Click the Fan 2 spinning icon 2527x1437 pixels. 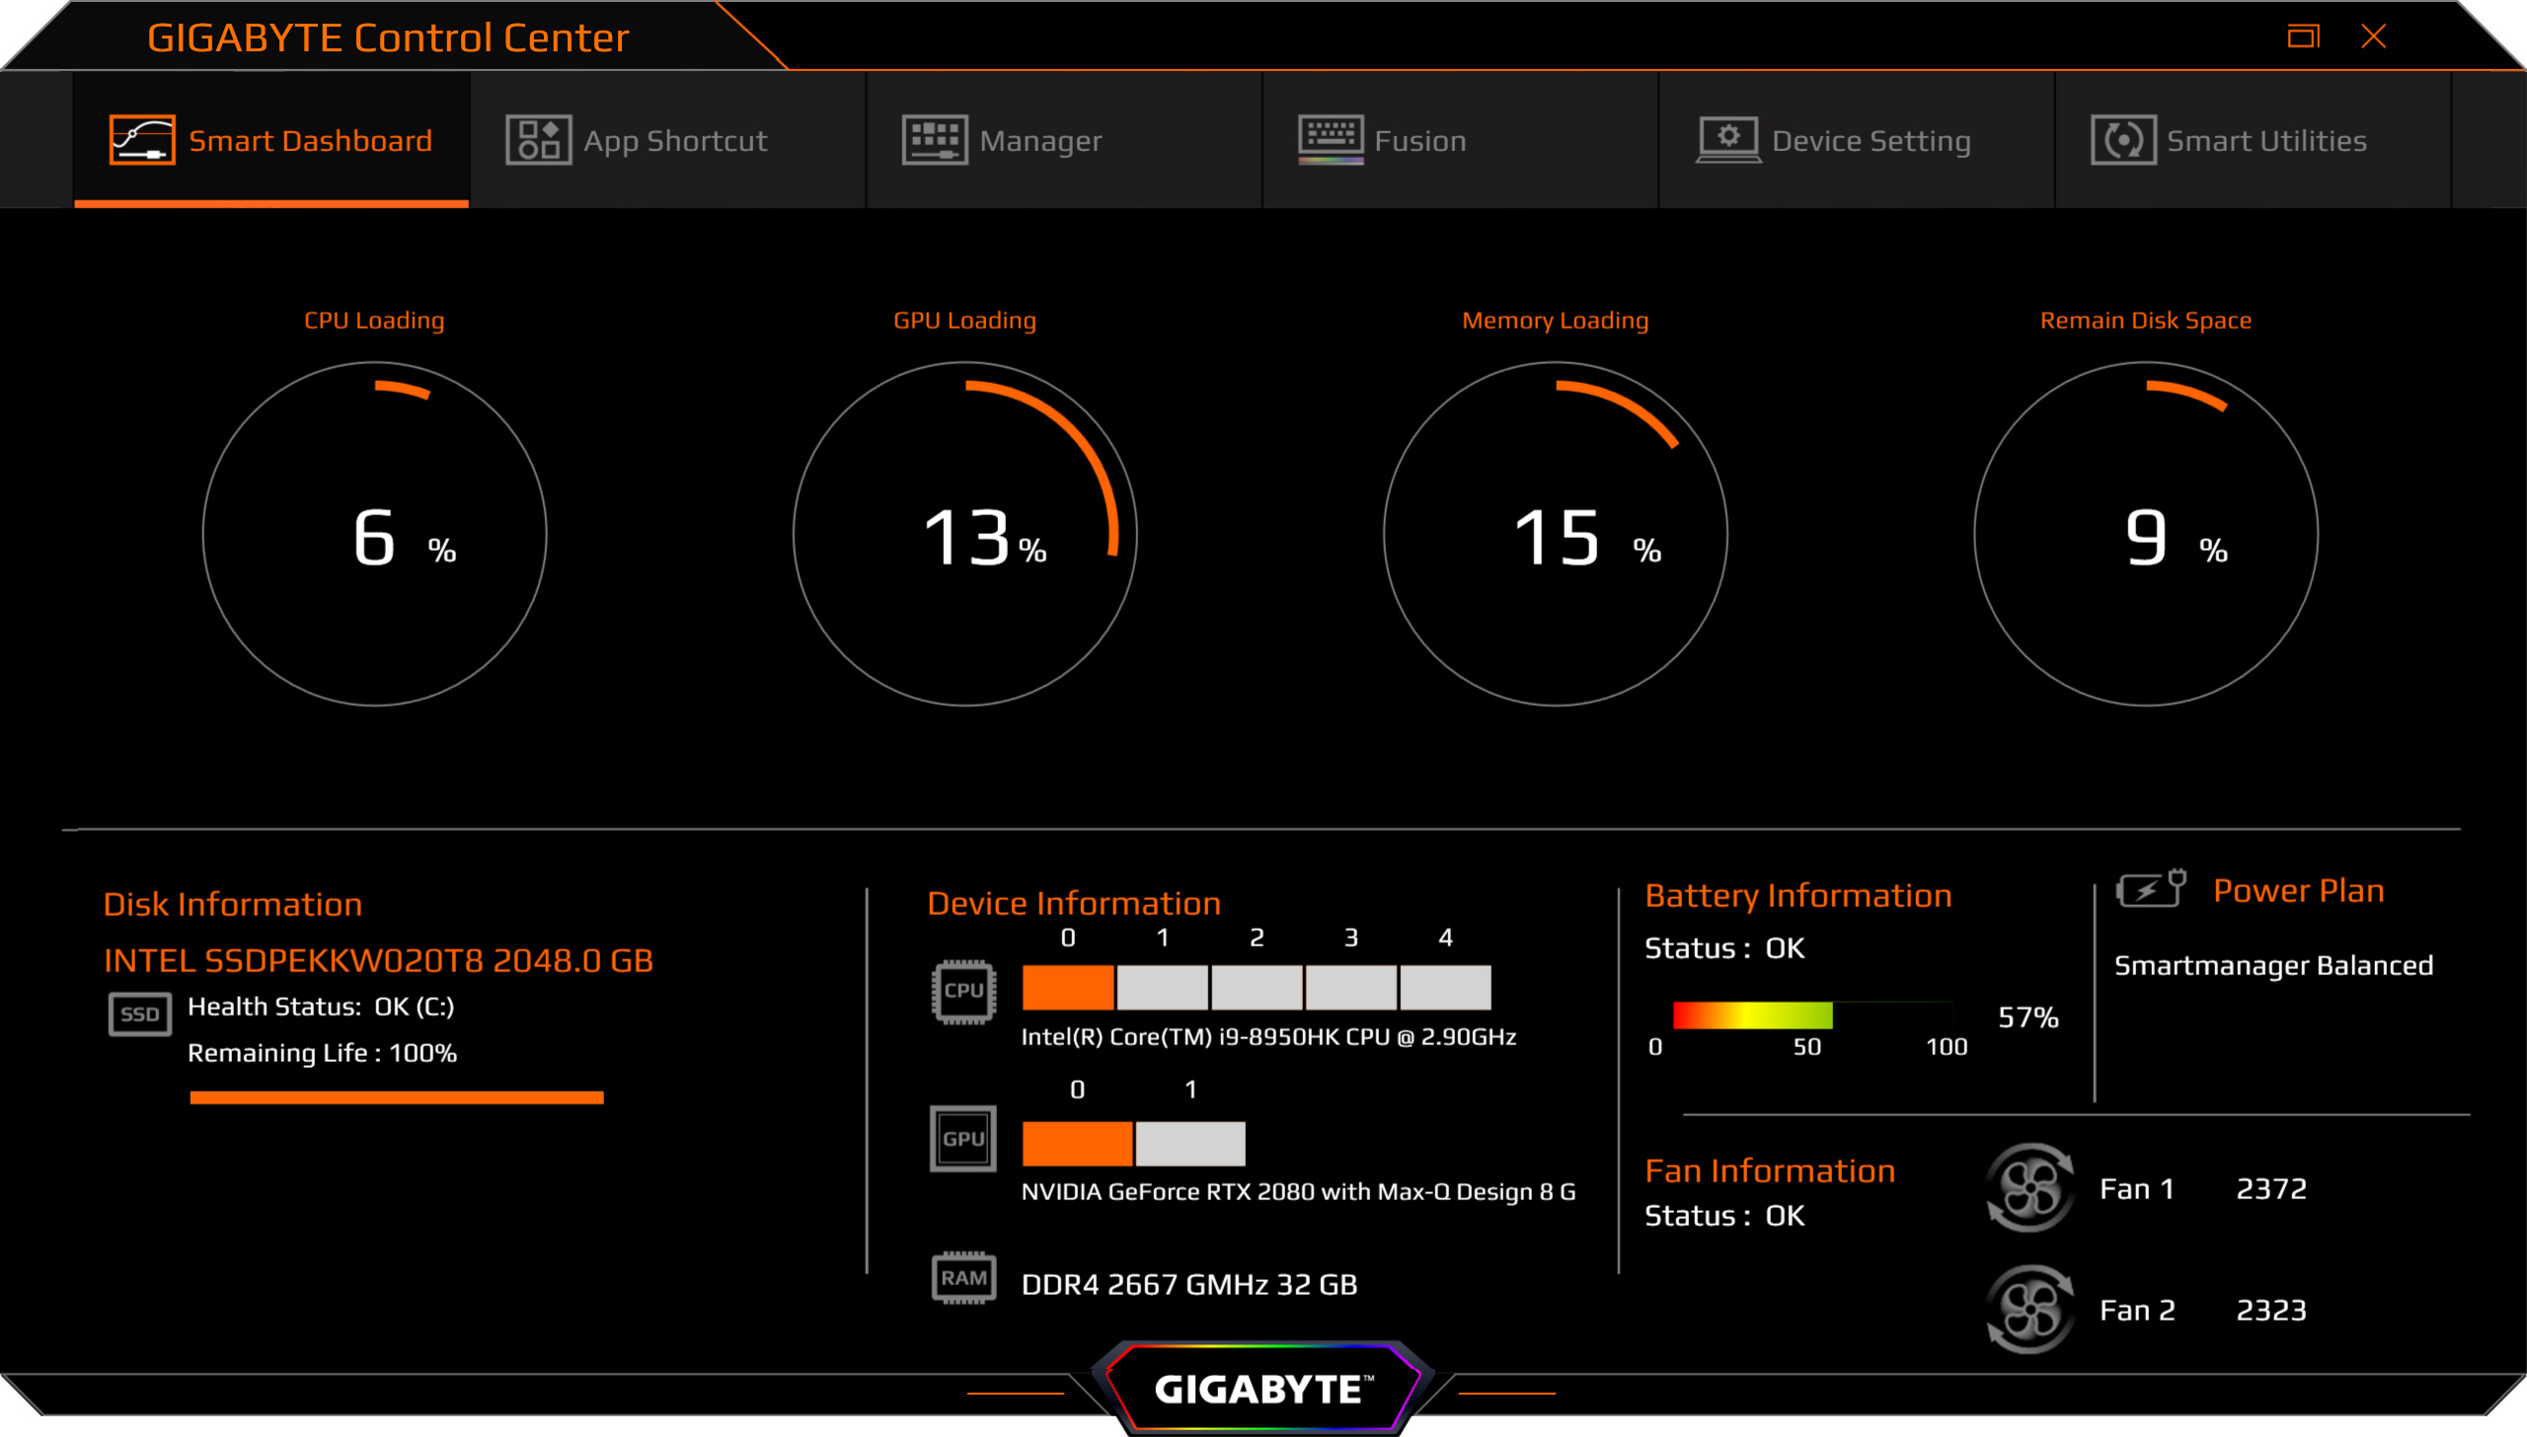tap(2029, 1310)
